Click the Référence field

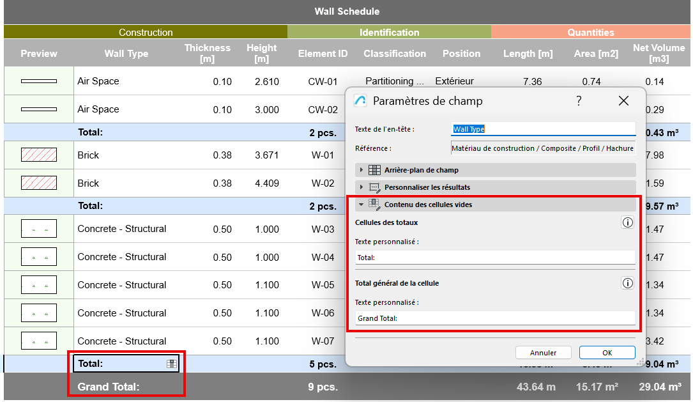coord(543,148)
